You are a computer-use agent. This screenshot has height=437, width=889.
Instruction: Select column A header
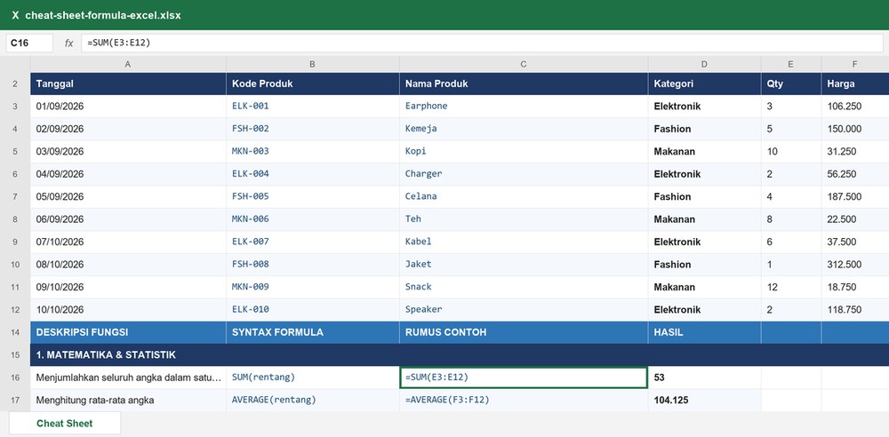point(128,64)
